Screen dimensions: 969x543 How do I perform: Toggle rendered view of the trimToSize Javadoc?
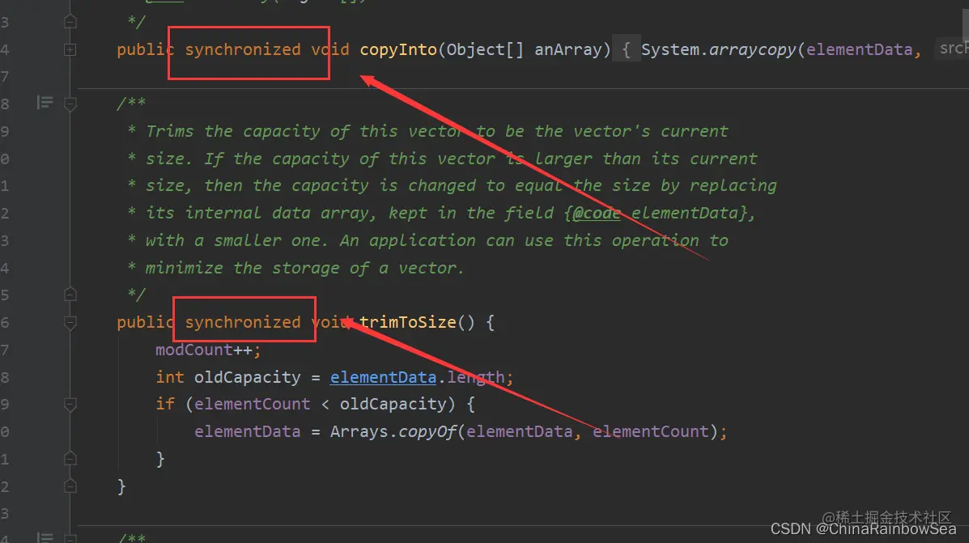(45, 102)
